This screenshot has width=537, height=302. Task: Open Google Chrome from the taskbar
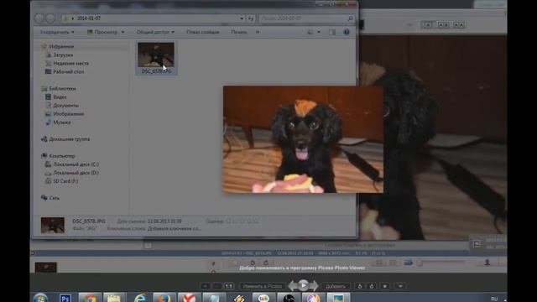[90, 298]
